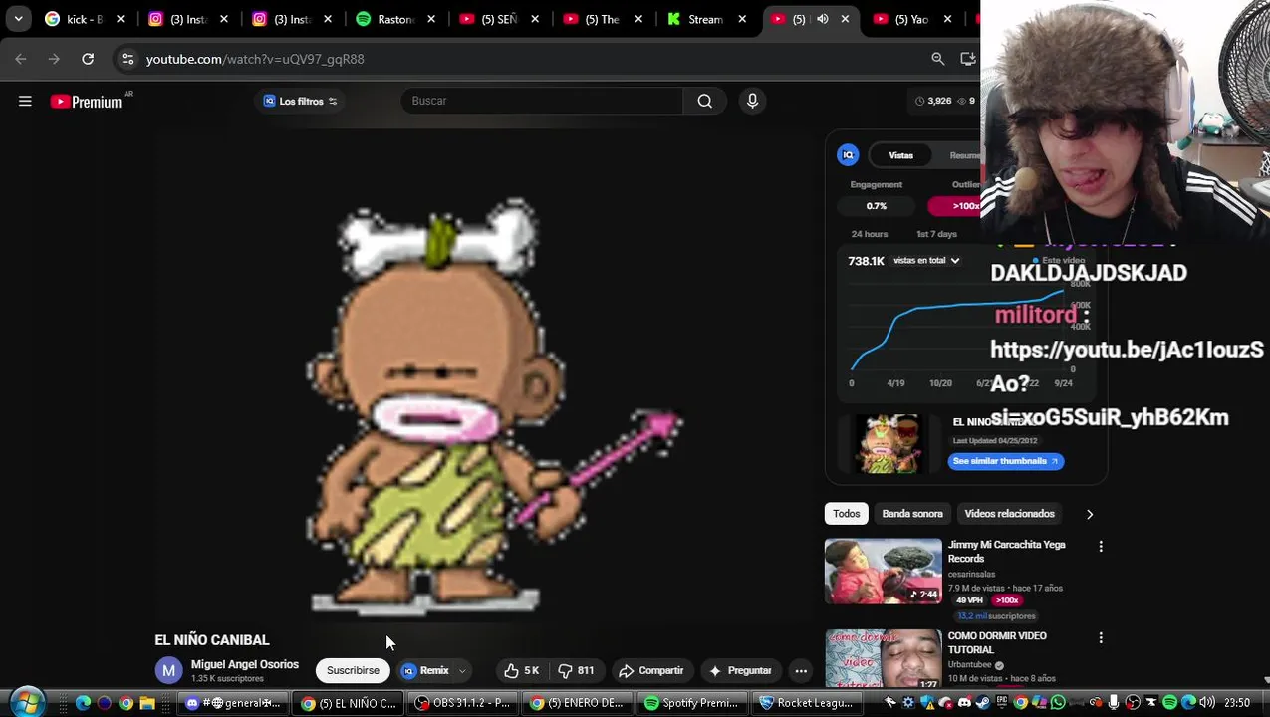The image size is (1270, 717).
Task: Mute the playing tab's speaker icon
Action: click(822, 19)
